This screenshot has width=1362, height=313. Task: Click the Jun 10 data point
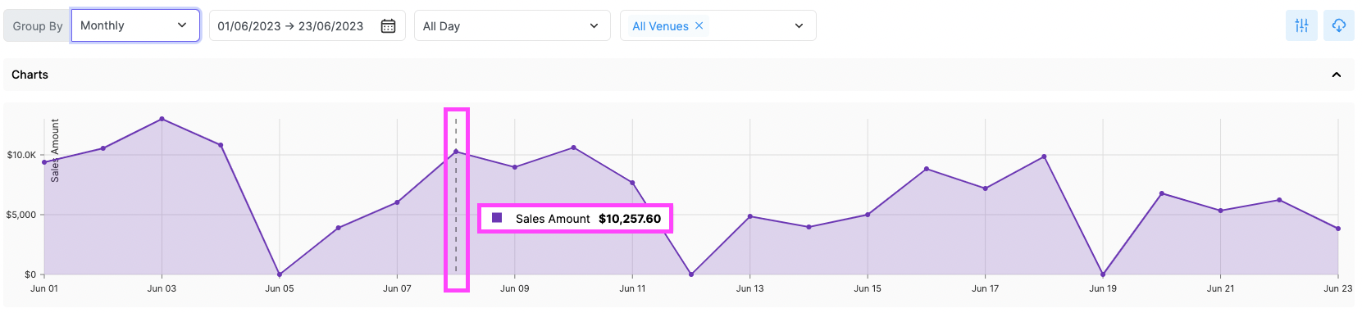pyautogui.click(x=574, y=147)
